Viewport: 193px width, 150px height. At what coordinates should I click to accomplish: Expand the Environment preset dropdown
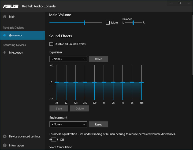click(68, 124)
